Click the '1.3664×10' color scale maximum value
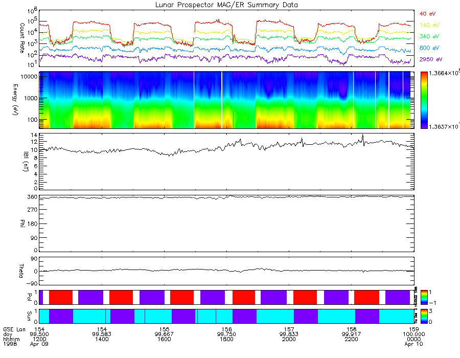This screenshot has height=358, width=460. [444, 73]
